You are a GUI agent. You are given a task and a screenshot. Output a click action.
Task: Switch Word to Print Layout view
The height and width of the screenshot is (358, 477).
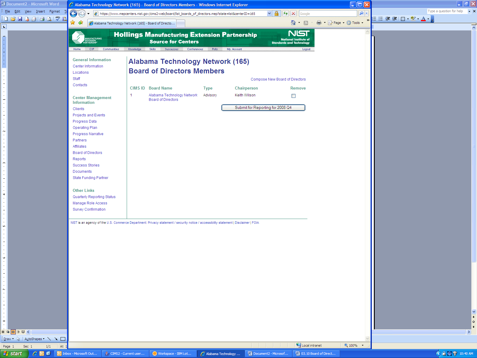[x=13, y=332]
